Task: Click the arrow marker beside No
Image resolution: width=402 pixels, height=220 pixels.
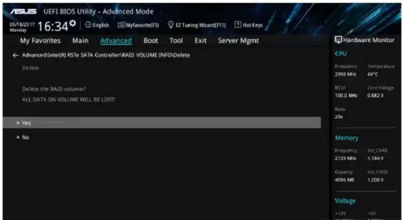Action: (18, 137)
